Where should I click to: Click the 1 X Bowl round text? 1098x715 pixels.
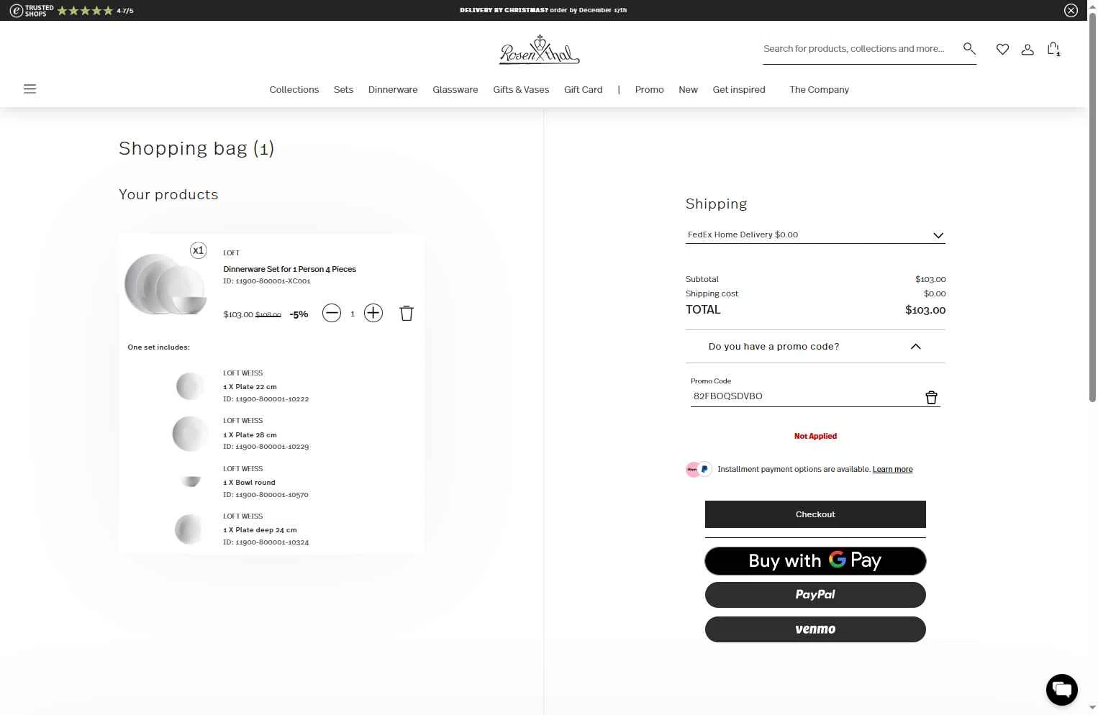[x=249, y=482]
